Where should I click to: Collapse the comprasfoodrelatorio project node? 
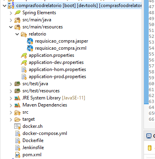(x=5, y=6)
